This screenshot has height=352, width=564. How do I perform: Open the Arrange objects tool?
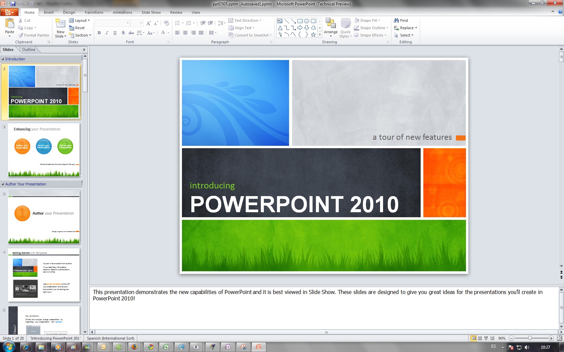coord(330,27)
